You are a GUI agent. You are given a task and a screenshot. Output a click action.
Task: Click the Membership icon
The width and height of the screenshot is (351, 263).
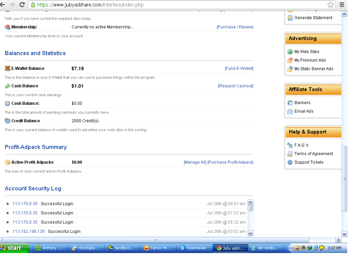[x=8, y=27]
